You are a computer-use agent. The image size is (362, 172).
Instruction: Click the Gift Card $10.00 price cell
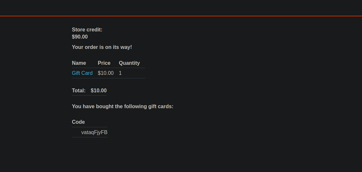[106, 73]
